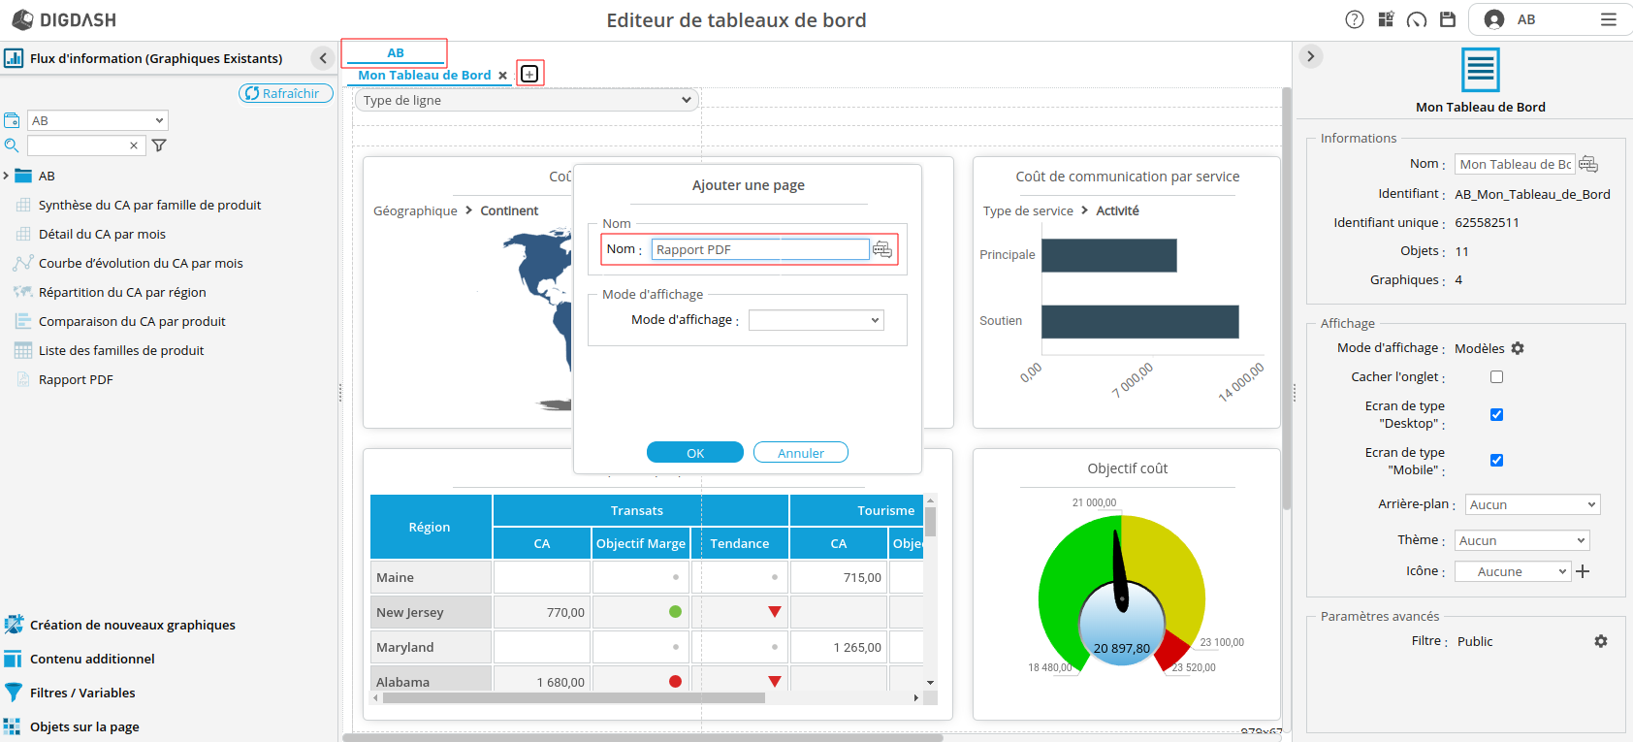Click the filter funnel icon
Viewport: 1633px width, 742px height.
159,145
